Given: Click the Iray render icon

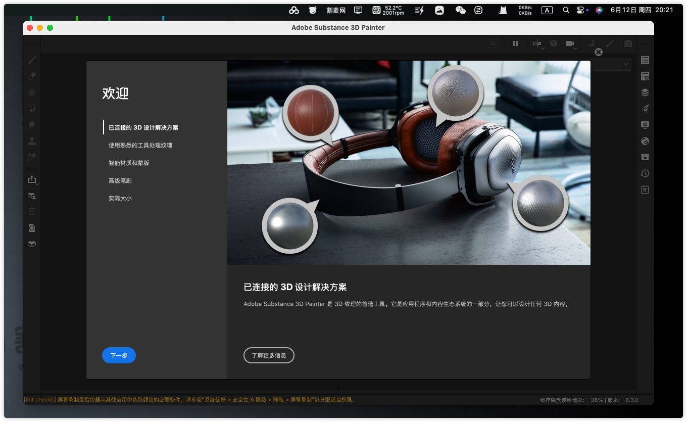Looking at the screenshot, I should pos(591,44).
